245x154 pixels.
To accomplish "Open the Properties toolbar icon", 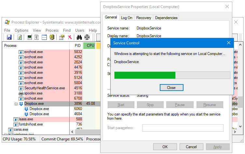I will (x=61, y=38).
